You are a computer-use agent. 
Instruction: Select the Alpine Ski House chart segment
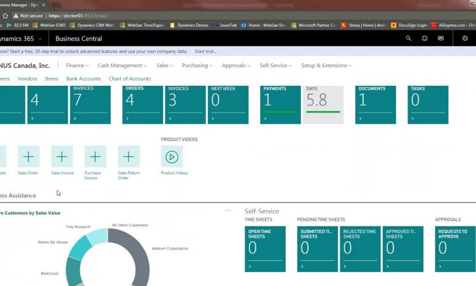click(80, 248)
